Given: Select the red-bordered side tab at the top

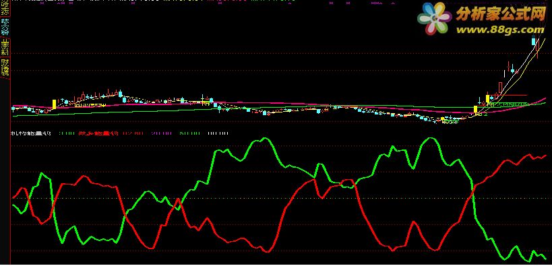Looking at the screenshot, I should 5,7.
